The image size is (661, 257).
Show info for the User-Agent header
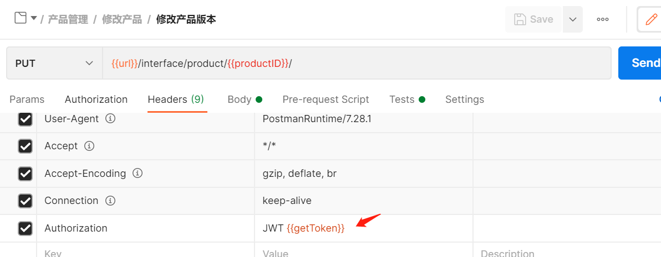pos(110,119)
